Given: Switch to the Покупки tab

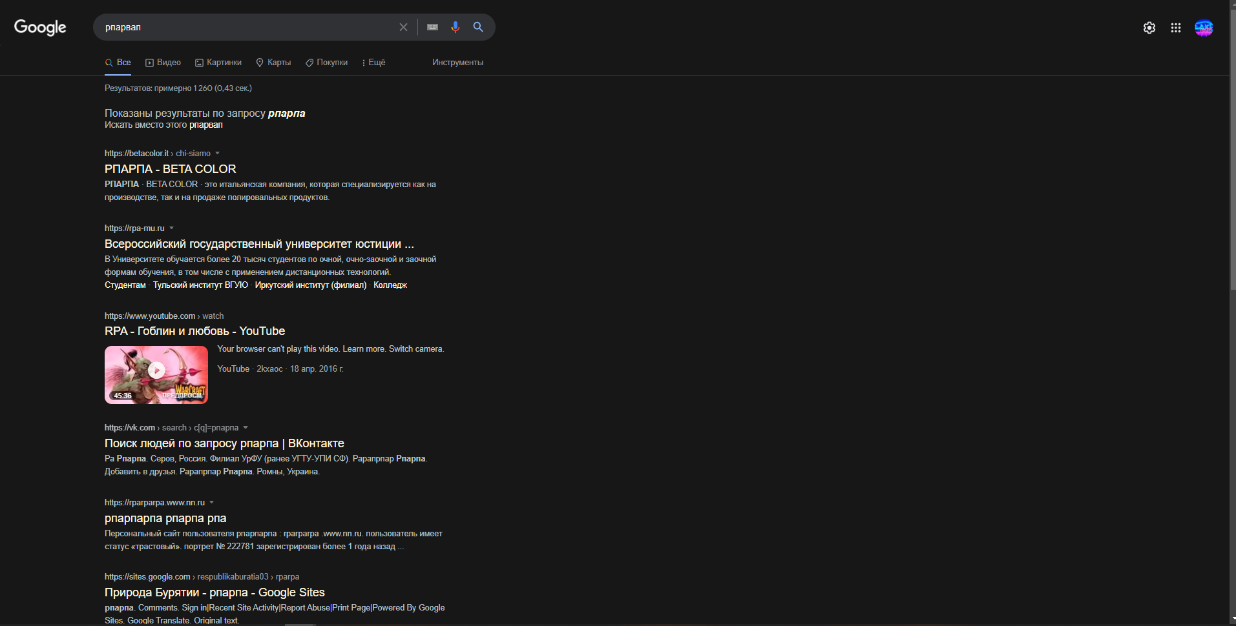Looking at the screenshot, I should coord(326,63).
